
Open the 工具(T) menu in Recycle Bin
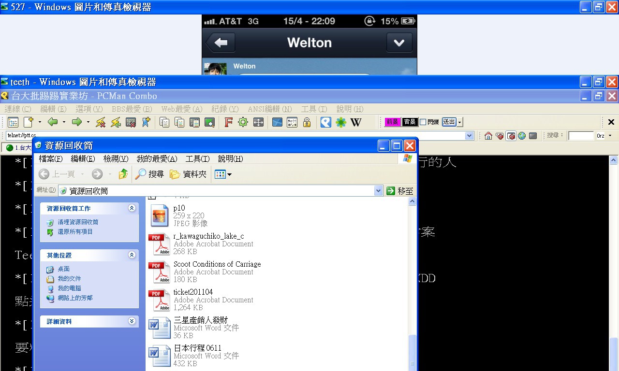[x=197, y=158]
